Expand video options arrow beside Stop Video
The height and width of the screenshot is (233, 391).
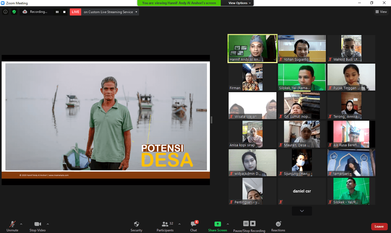click(x=48, y=224)
